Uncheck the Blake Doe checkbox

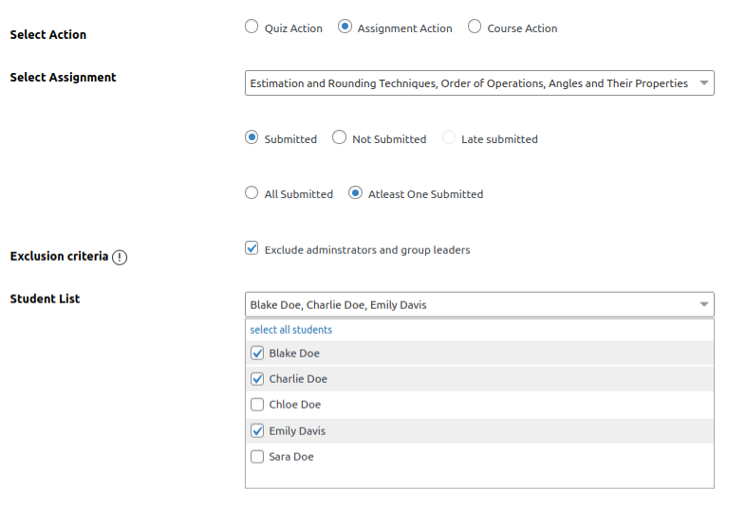pyautogui.click(x=257, y=354)
